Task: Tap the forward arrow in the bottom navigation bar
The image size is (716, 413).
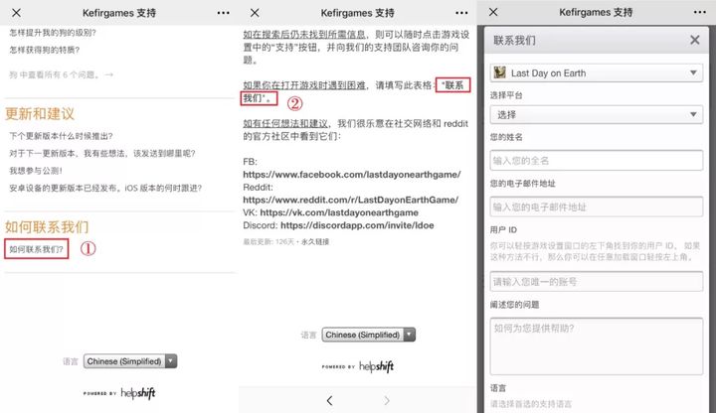Action: click(x=387, y=400)
